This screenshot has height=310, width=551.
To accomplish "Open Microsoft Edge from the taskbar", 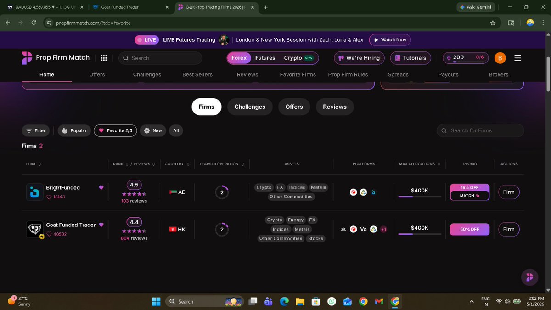I will [284, 301].
